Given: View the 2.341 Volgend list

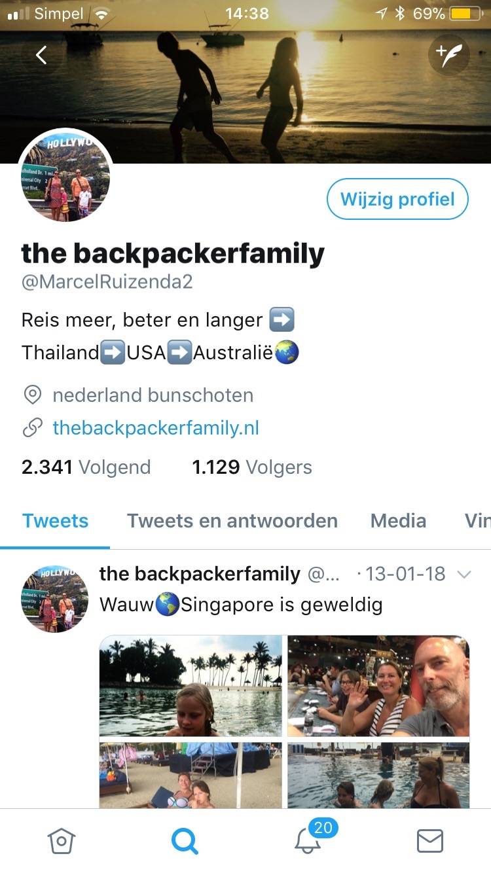Looking at the screenshot, I should click(86, 467).
